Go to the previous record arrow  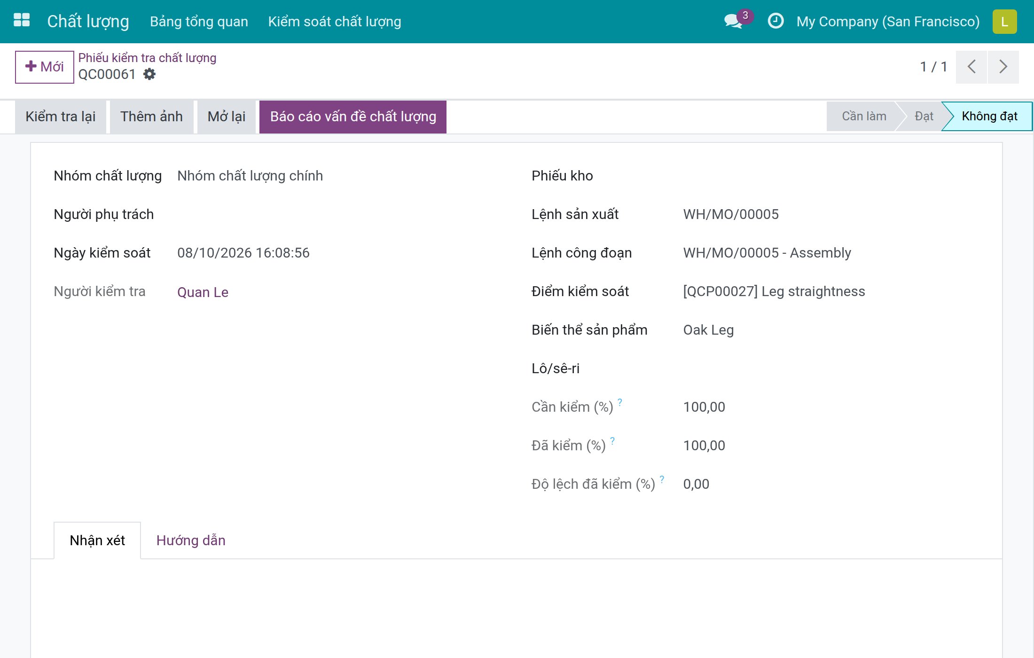(971, 67)
